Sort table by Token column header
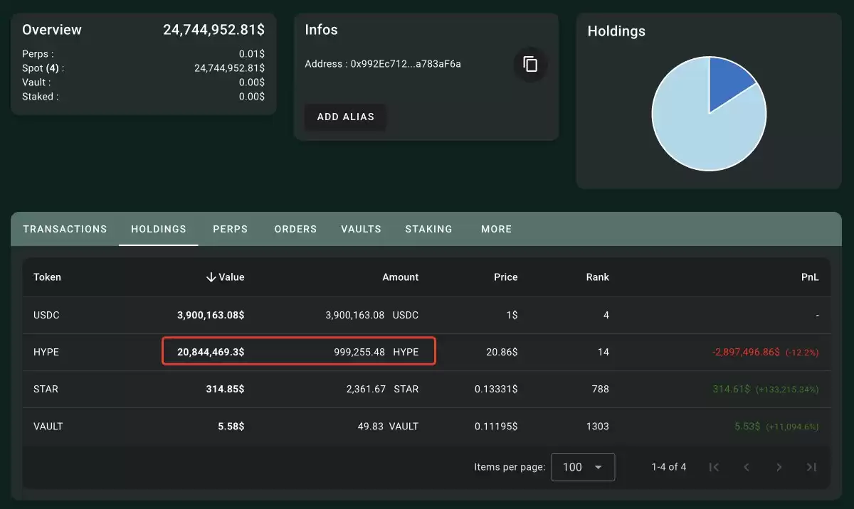854x509 pixels. point(47,277)
